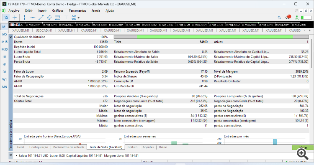Switch to H1 timeframe
Screen dimensions: 314x165
[5, 57]
